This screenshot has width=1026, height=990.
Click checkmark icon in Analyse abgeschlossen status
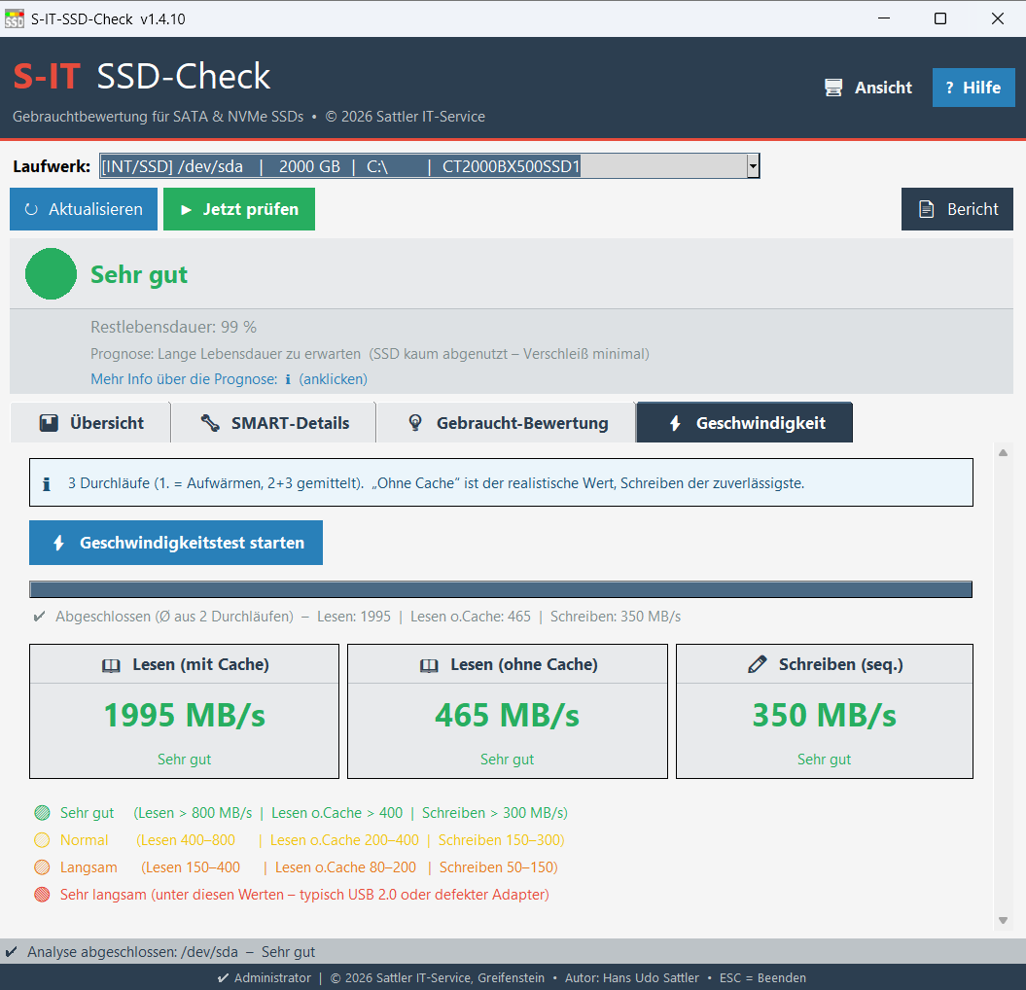tap(11, 952)
